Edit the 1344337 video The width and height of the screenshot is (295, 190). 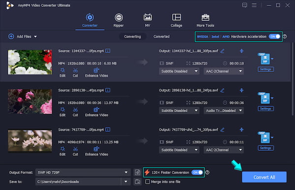tap(62, 72)
